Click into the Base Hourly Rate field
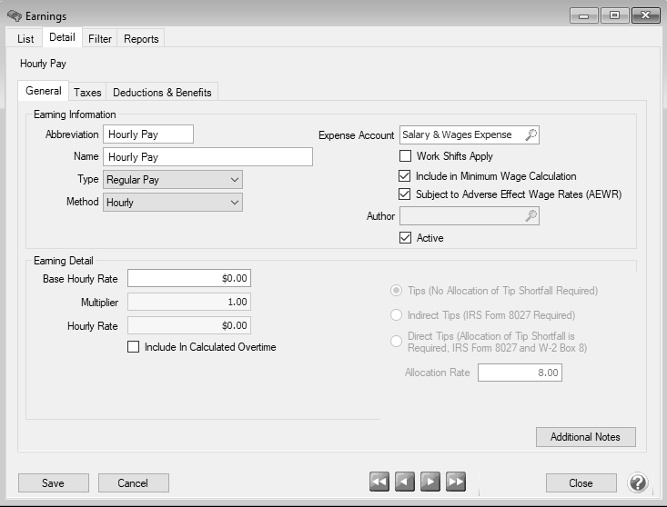This screenshot has height=507, width=667. [189, 278]
